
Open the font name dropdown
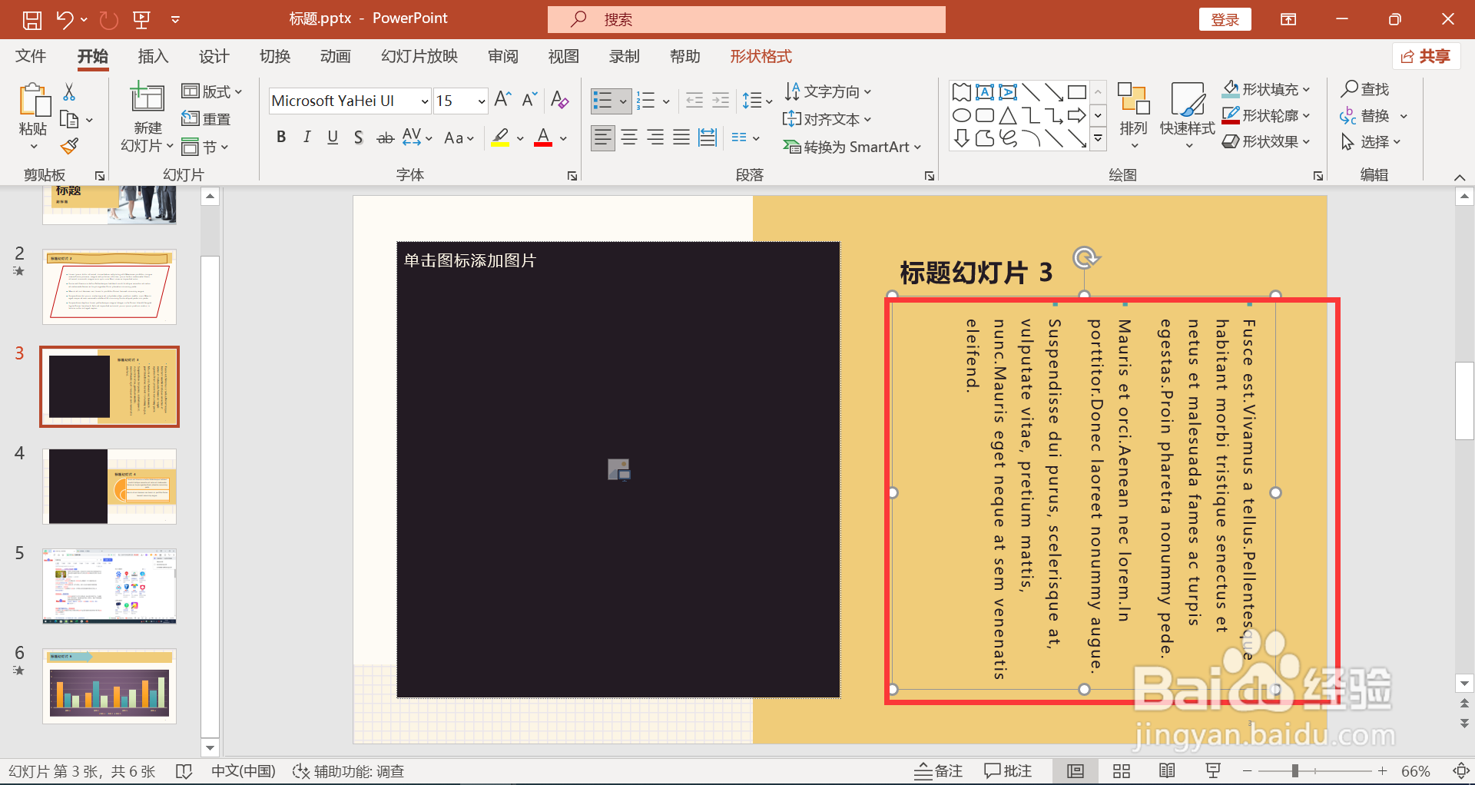coord(424,101)
